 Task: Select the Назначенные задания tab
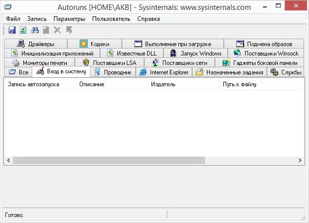[229, 72]
